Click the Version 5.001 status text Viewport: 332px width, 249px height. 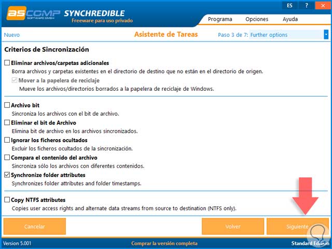(x=17, y=243)
